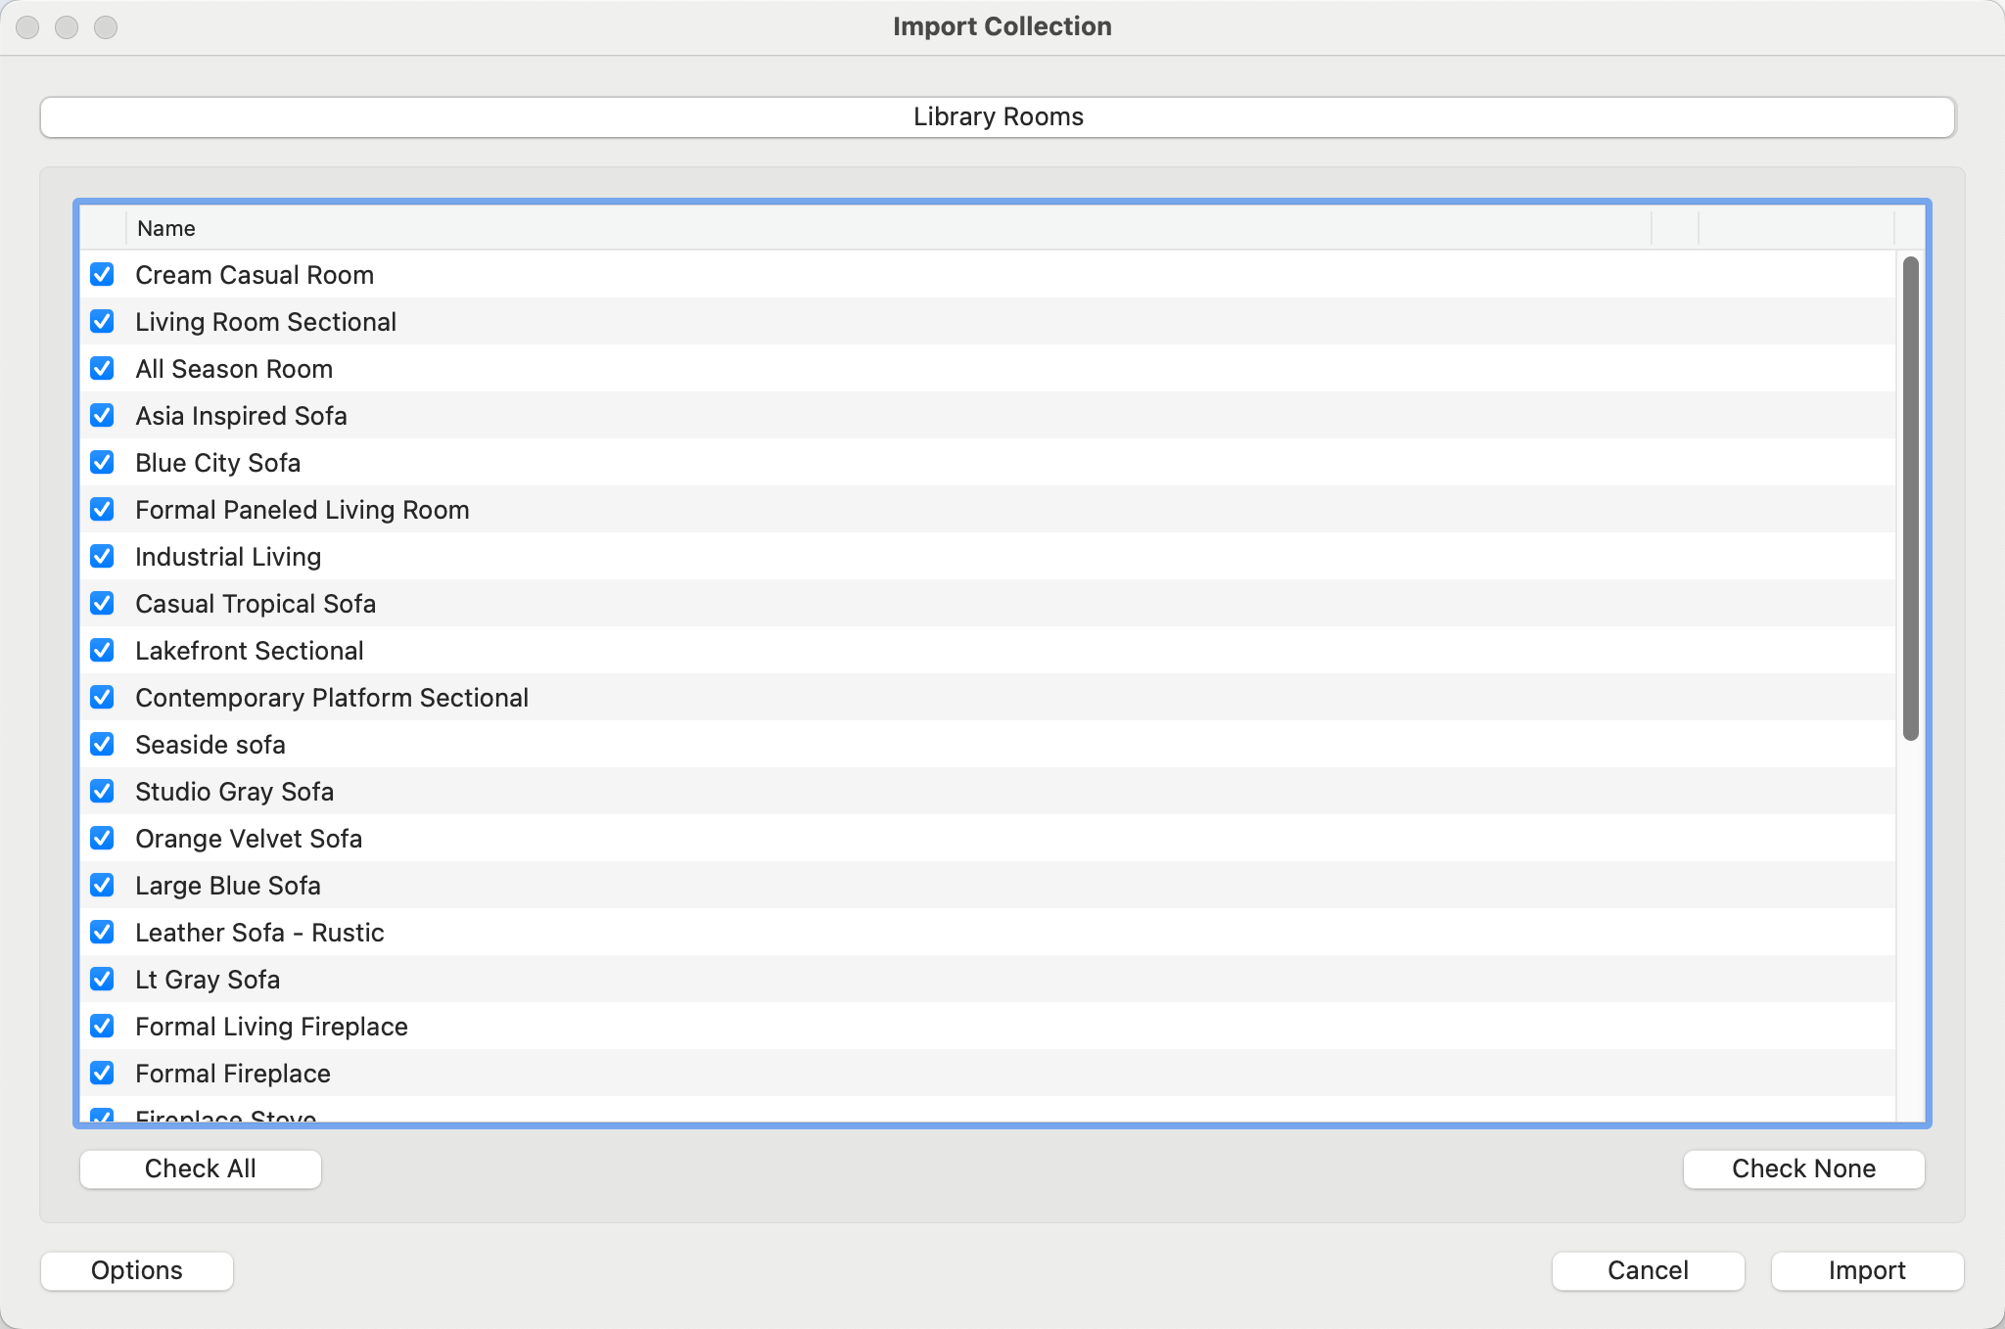Toggle the Lt Gray Sofa checkbox
This screenshot has height=1329, width=2005.
(x=102, y=980)
